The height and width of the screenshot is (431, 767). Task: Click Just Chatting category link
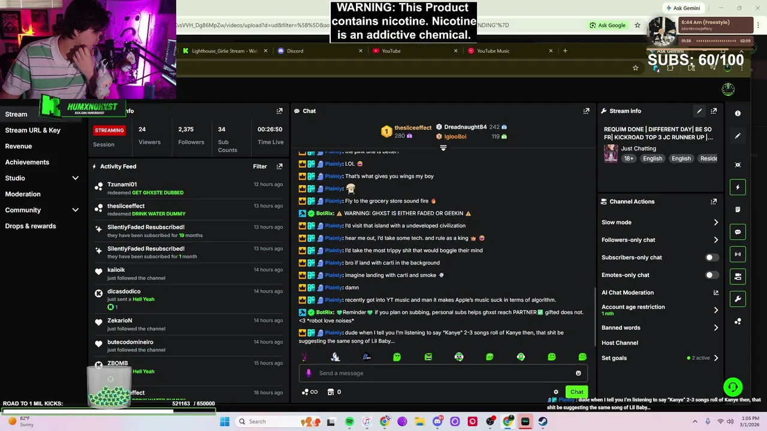[x=638, y=148]
